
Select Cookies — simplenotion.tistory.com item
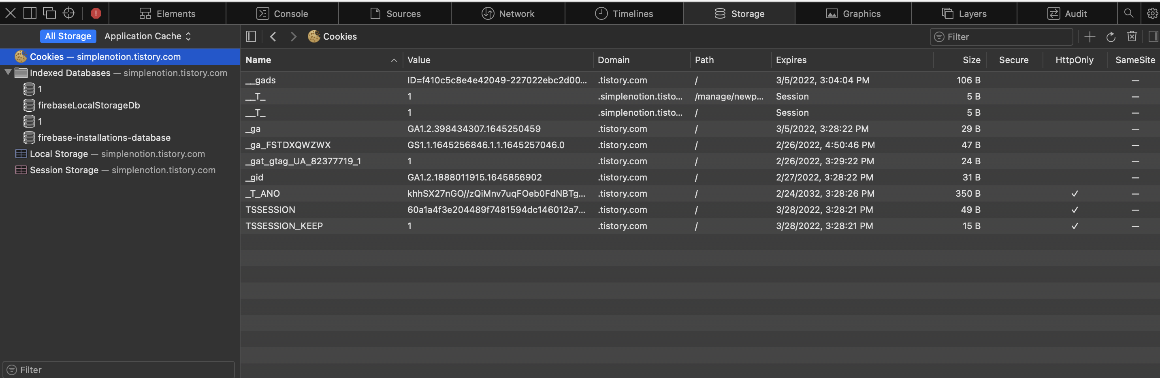(120, 57)
